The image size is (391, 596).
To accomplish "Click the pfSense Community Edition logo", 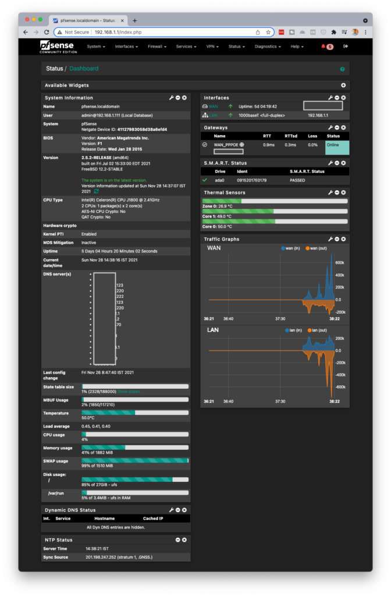I will [x=58, y=47].
